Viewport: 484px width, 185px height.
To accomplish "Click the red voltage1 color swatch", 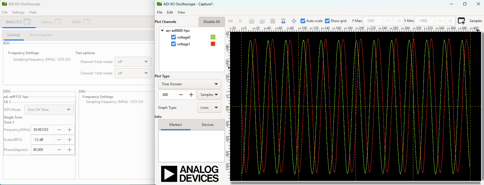I will tap(213, 44).
